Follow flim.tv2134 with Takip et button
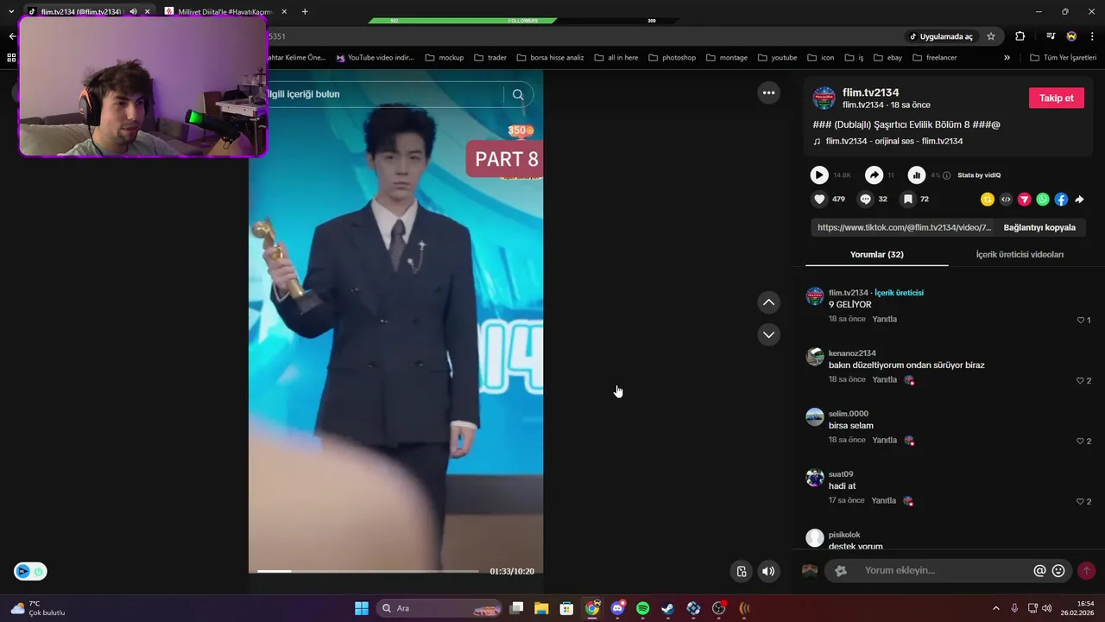The width and height of the screenshot is (1105, 622). pos(1056,98)
